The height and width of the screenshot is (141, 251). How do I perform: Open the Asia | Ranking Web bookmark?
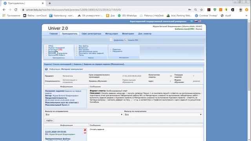179,16
